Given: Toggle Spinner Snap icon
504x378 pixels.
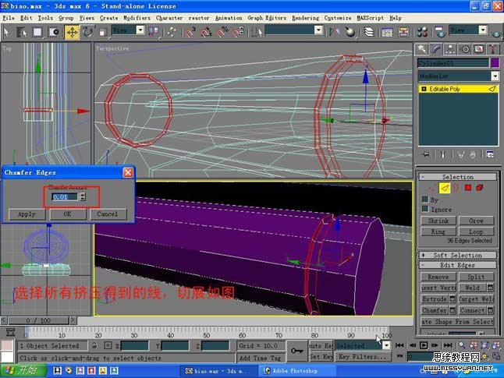Looking at the screenshot, I should [x=239, y=32].
